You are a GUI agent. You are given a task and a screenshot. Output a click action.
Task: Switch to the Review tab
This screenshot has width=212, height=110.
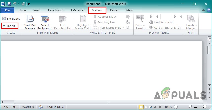pyautogui.click(x=115, y=10)
